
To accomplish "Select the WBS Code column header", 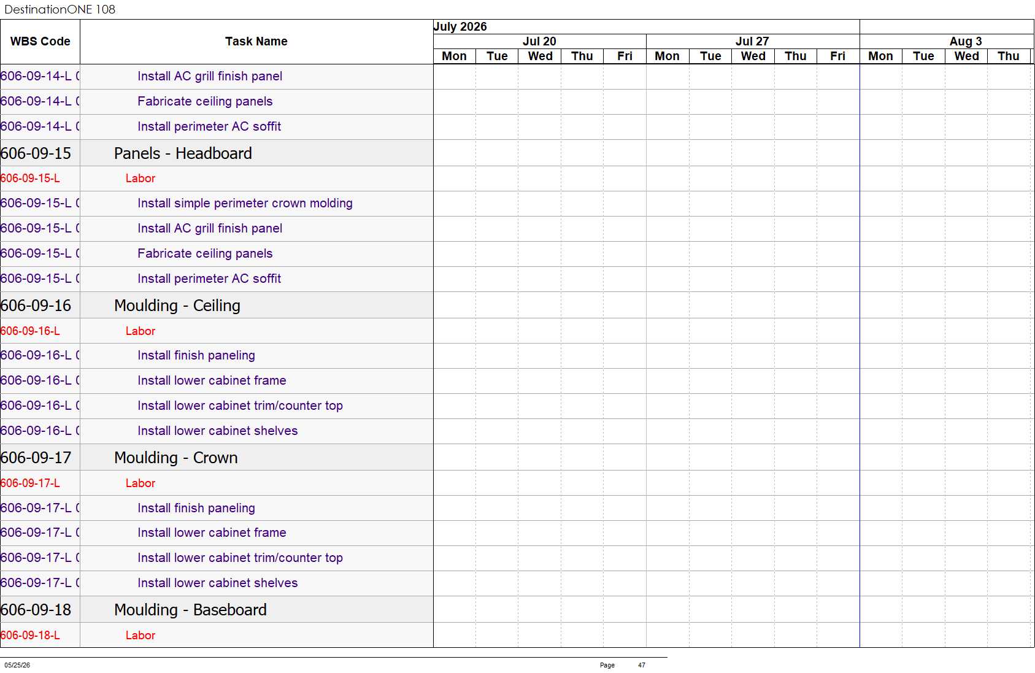I will coord(40,42).
